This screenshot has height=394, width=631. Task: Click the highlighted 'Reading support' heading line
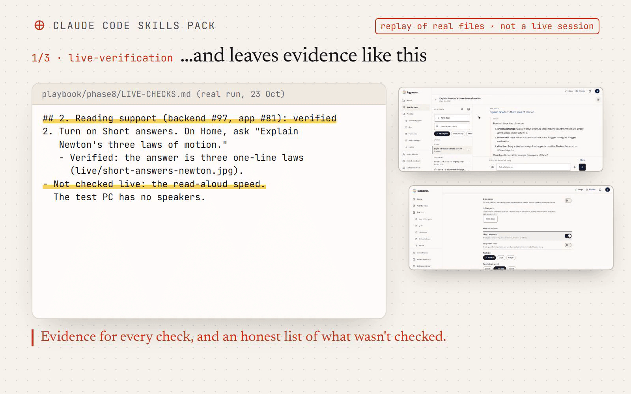(x=189, y=118)
